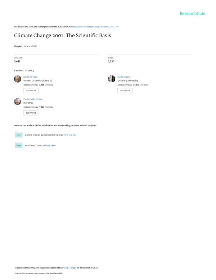Click Paul van der Linden's profile photo
This screenshot has width=216, height=280.
click(x=18, y=101)
